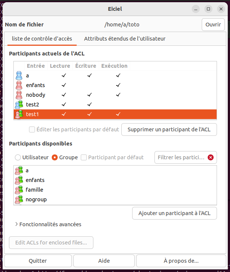
Task: Click the group icon next to test2
Action: point(19,105)
